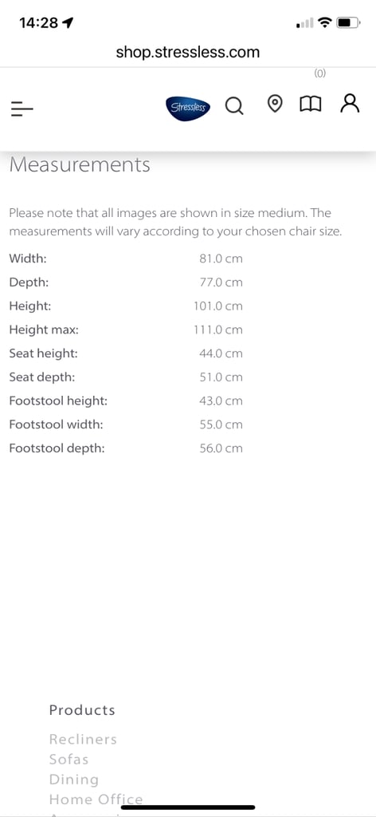Image resolution: width=376 pixels, height=817 pixels.
Task: Open the Home Office footer link
Action: [96, 799]
